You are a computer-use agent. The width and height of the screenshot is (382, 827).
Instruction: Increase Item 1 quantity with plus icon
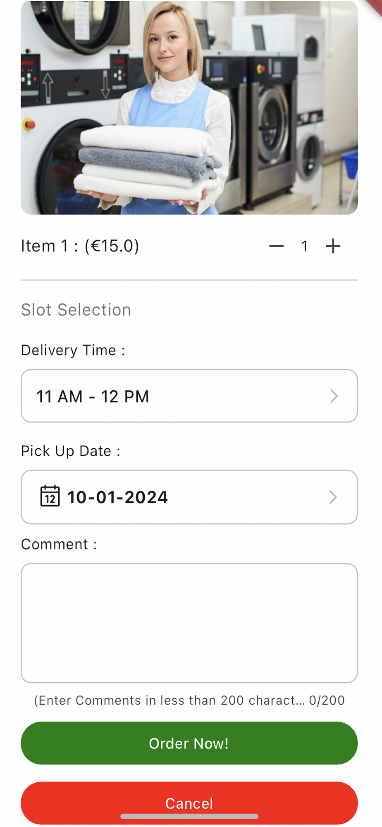333,246
